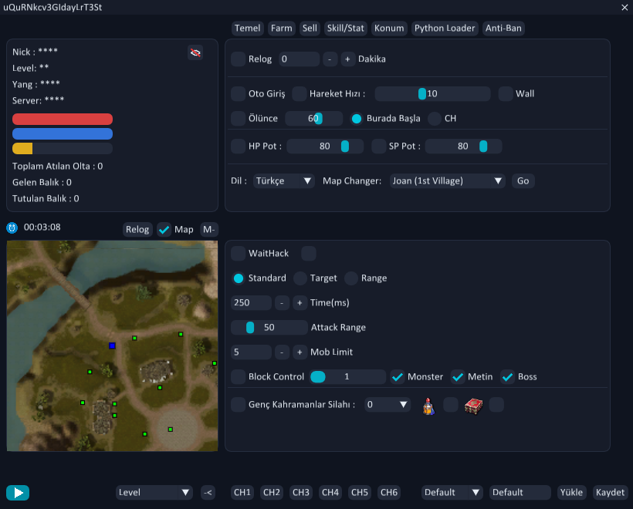Enable the Wall checkbox
Screen dimensions: 633x509
tap(506, 94)
